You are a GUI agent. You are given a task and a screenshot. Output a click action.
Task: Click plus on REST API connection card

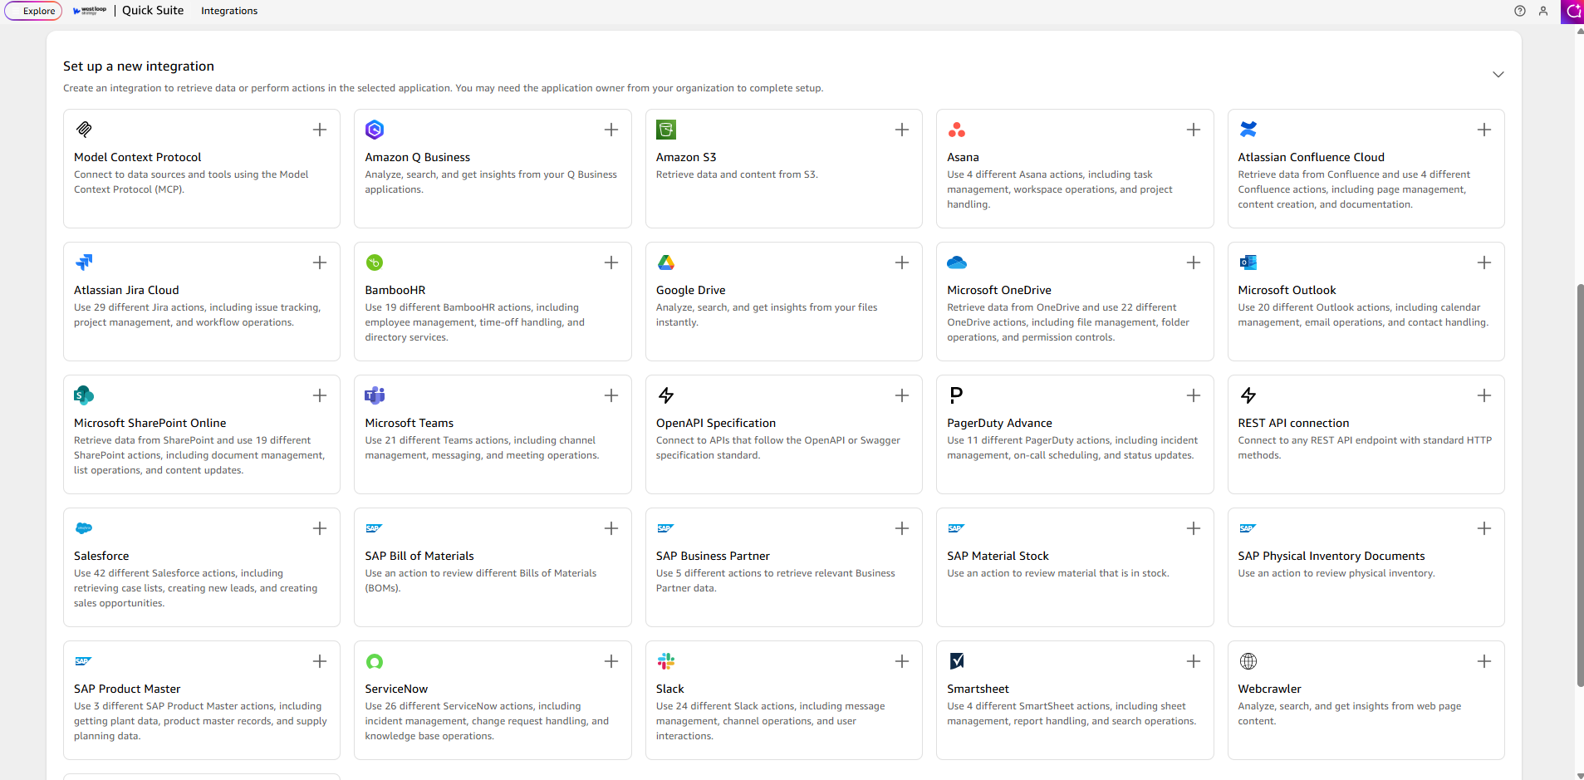[x=1484, y=395]
